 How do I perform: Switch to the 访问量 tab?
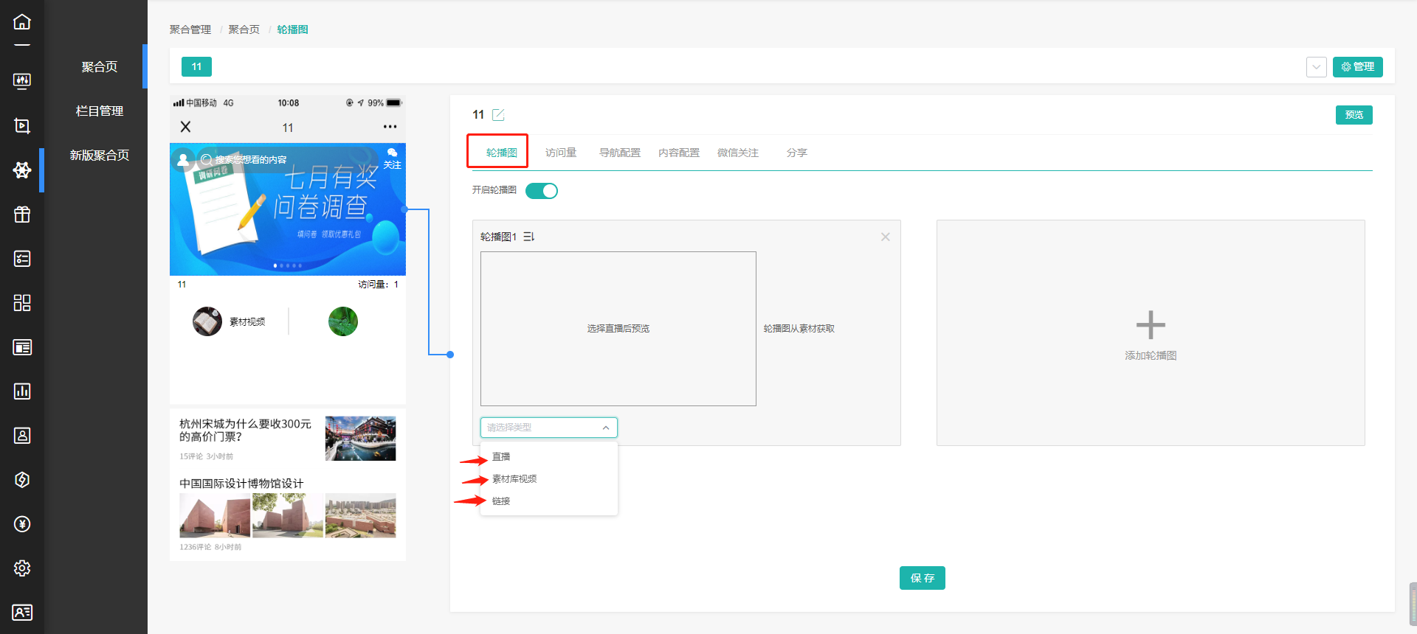tap(561, 153)
